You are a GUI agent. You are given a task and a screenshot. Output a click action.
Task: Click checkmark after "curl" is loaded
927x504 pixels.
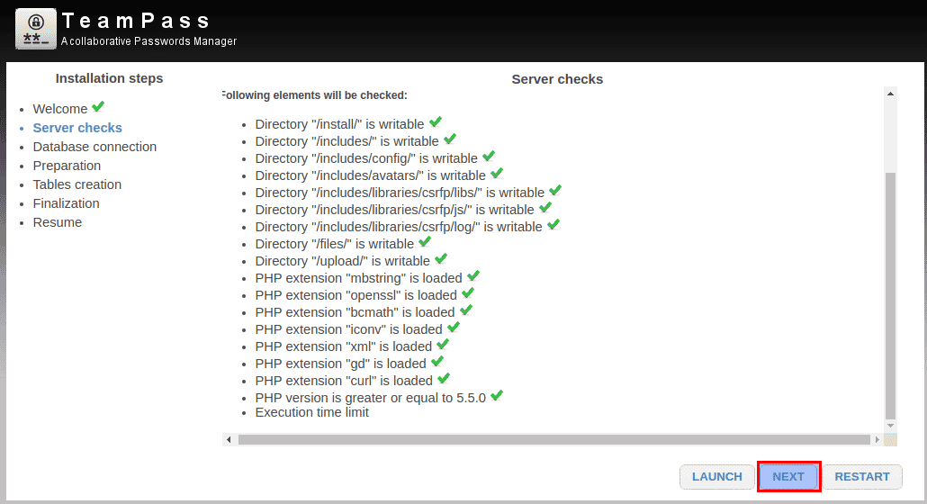[x=444, y=379]
